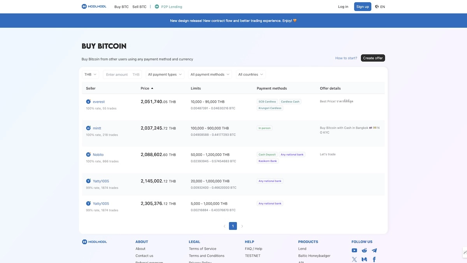Open the Telegram social link icon
Screen dimensions: 467x263
[374, 251]
